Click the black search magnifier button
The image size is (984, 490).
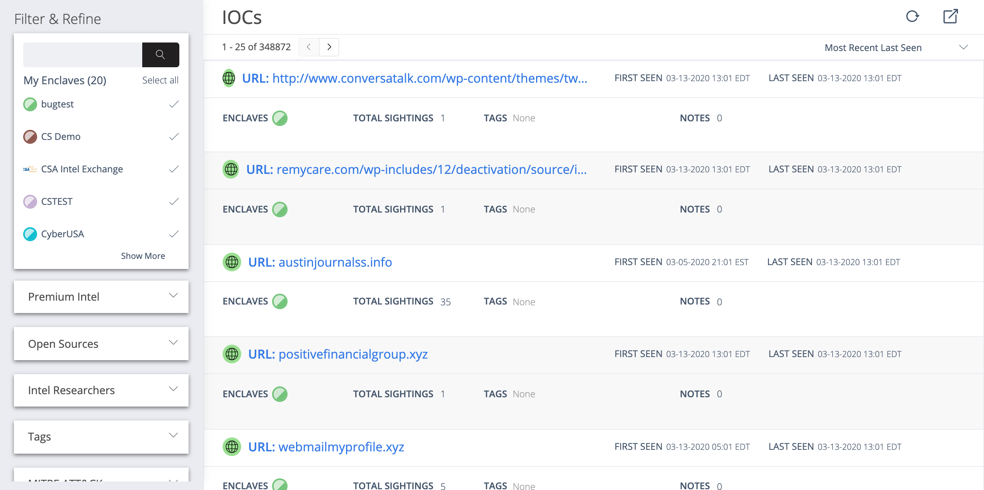point(160,54)
